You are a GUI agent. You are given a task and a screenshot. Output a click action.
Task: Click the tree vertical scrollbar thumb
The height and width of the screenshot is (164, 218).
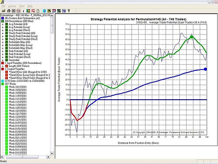pyautogui.click(x=52, y=25)
